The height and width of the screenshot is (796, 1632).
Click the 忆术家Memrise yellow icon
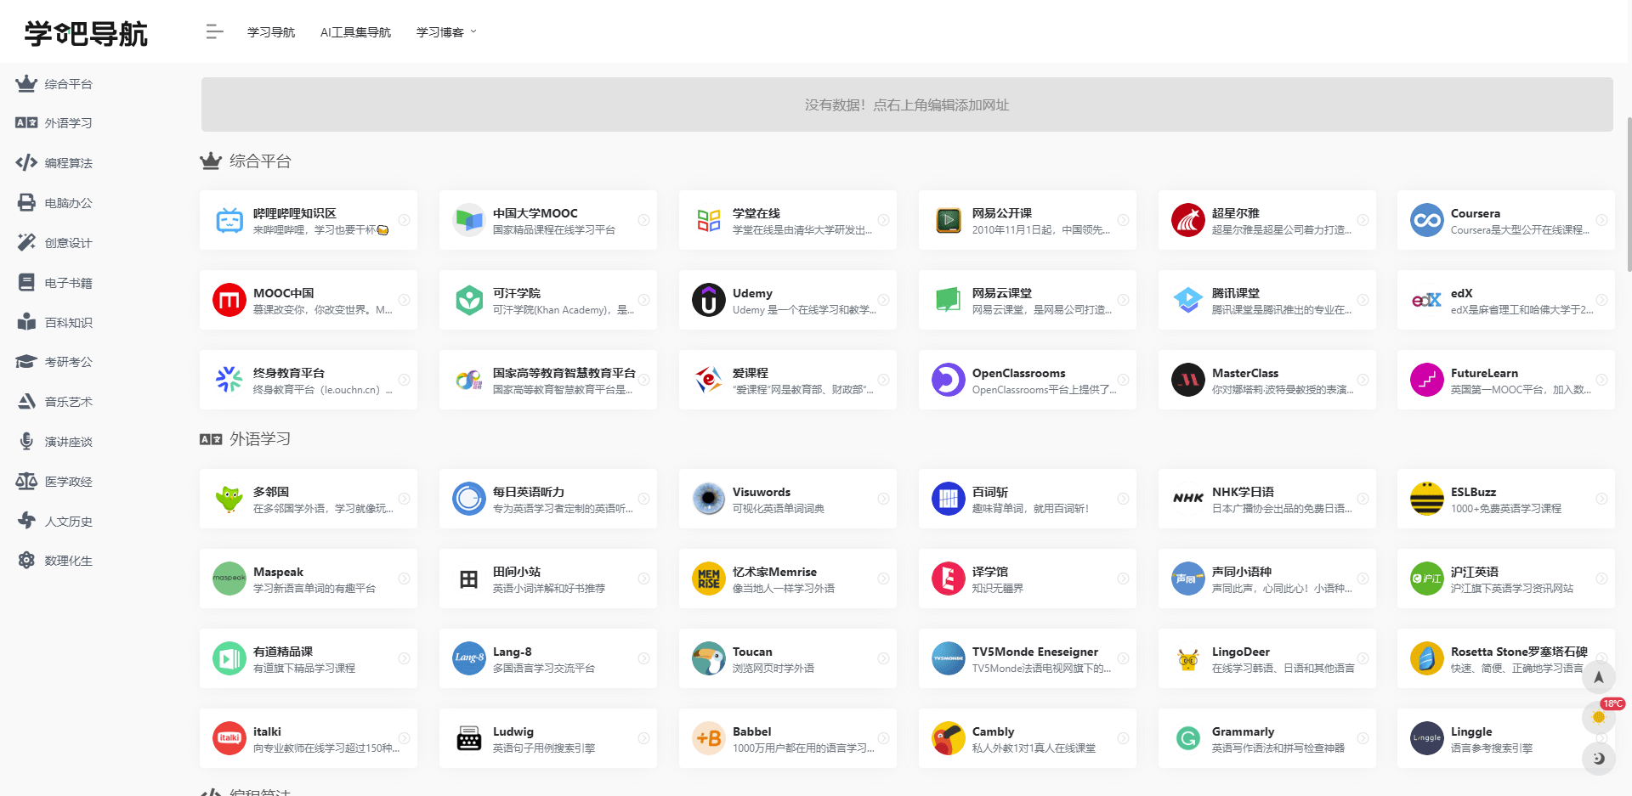coord(709,579)
